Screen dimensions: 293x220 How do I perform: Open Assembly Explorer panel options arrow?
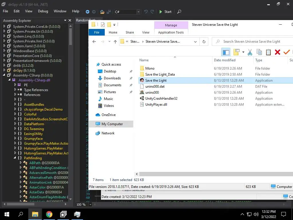65,20
